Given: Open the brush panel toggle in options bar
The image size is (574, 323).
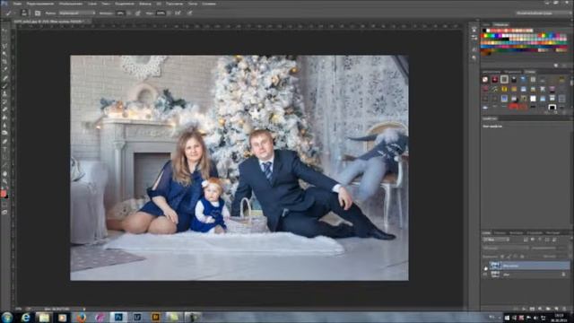Looking at the screenshot, I should tap(38, 13).
